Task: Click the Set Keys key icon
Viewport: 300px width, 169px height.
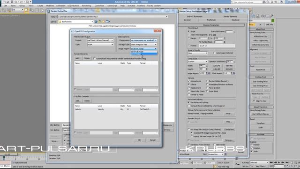Action: tap(238, 164)
